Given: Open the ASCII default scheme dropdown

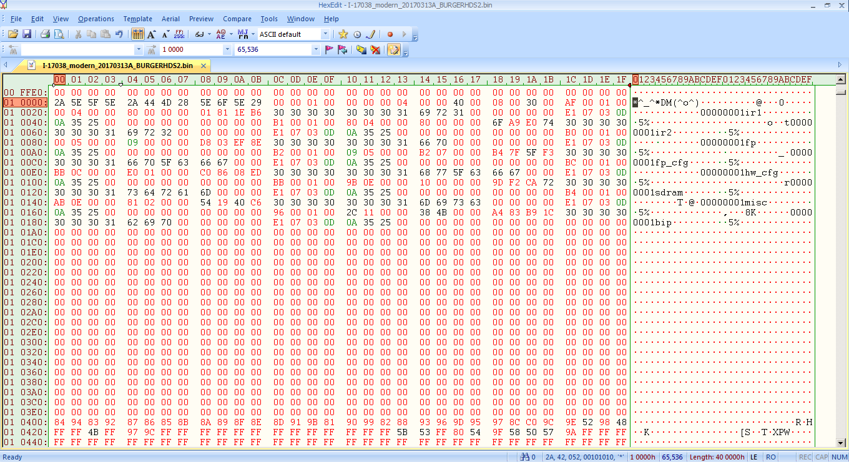Looking at the screenshot, I should pos(325,34).
